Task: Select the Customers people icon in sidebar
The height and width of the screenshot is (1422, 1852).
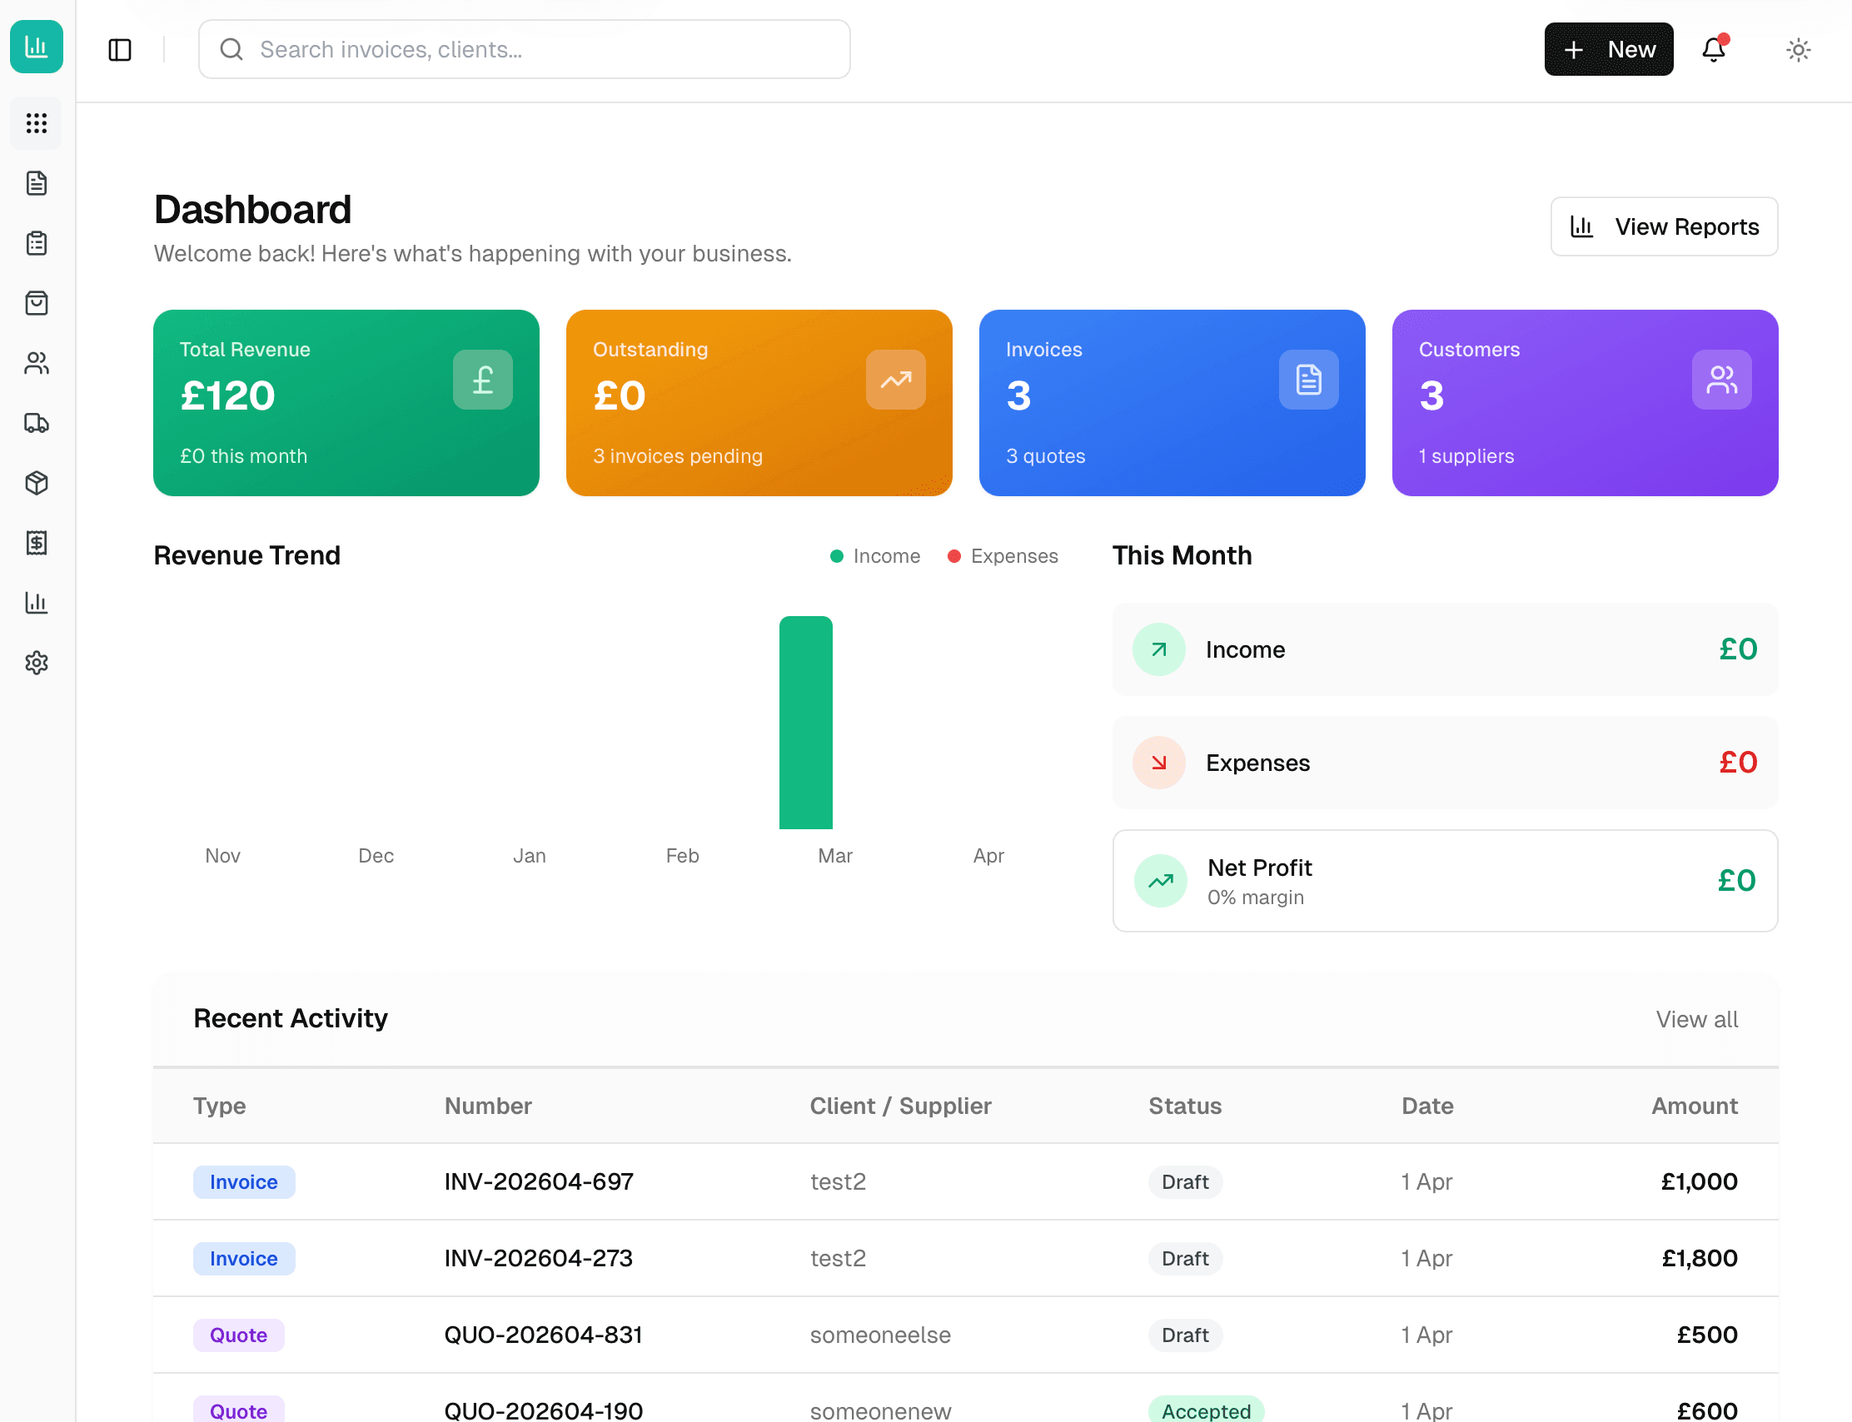Action: [36, 363]
